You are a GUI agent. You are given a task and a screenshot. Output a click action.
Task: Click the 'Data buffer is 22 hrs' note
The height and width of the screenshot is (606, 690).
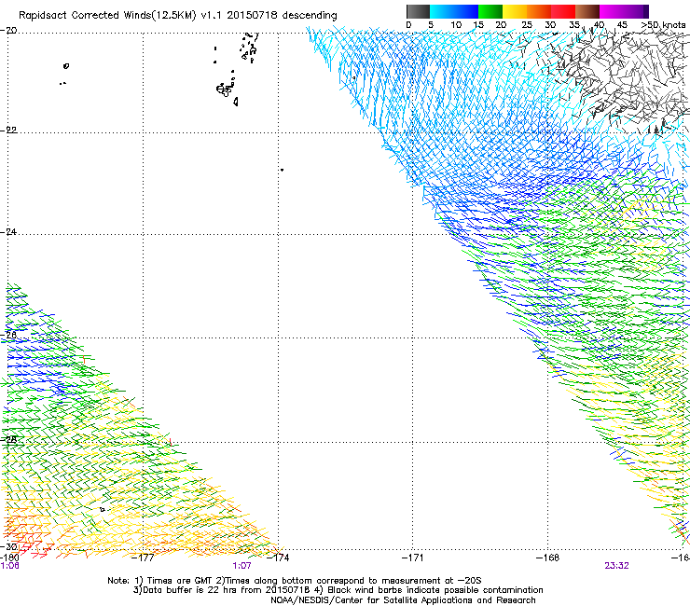coord(338,590)
